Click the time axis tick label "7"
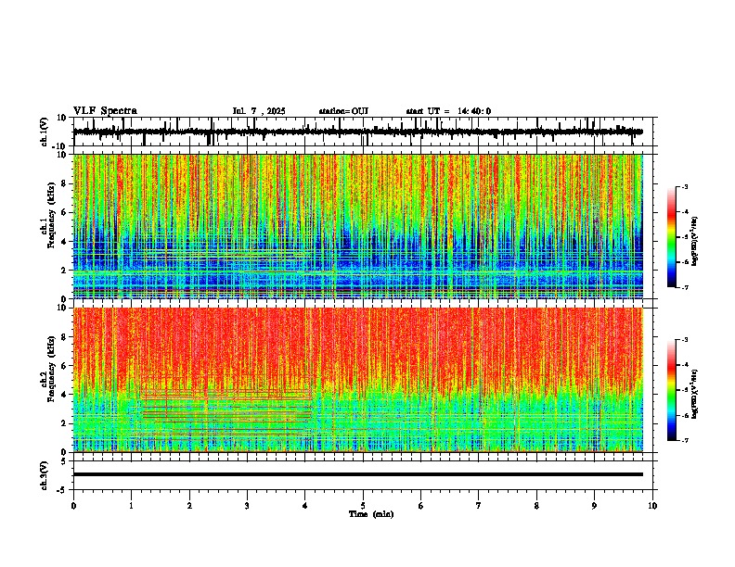 pos(479,506)
